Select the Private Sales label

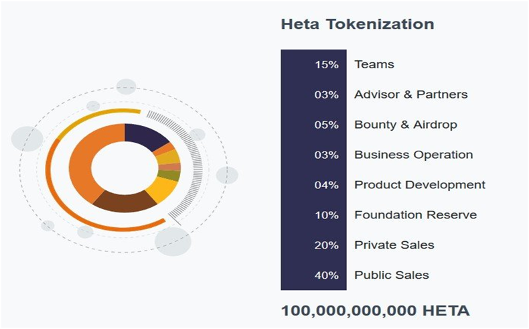coord(394,245)
